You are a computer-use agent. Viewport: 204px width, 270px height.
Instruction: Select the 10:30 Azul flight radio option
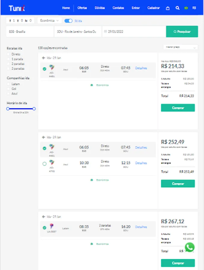[x=45, y=163]
